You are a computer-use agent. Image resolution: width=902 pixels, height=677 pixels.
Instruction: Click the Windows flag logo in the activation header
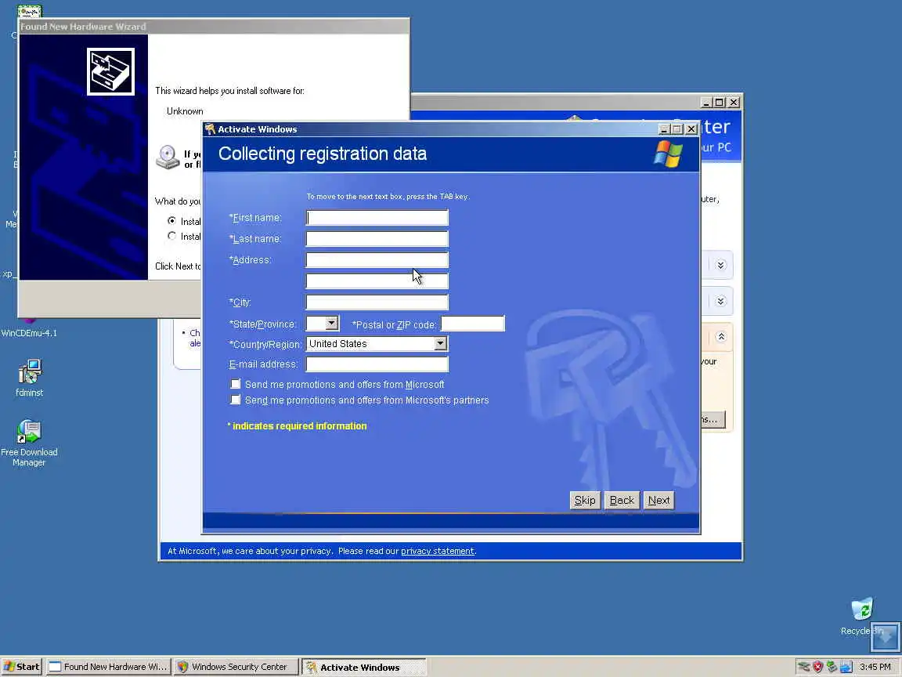pyautogui.click(x=668, y=154)
